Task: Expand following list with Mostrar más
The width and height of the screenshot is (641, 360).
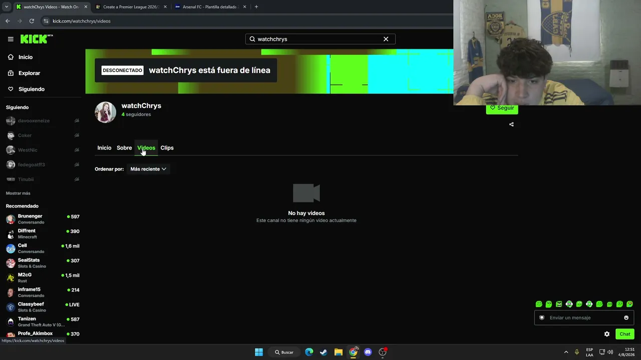Action: pyautogui.click(x=18, y=193)
